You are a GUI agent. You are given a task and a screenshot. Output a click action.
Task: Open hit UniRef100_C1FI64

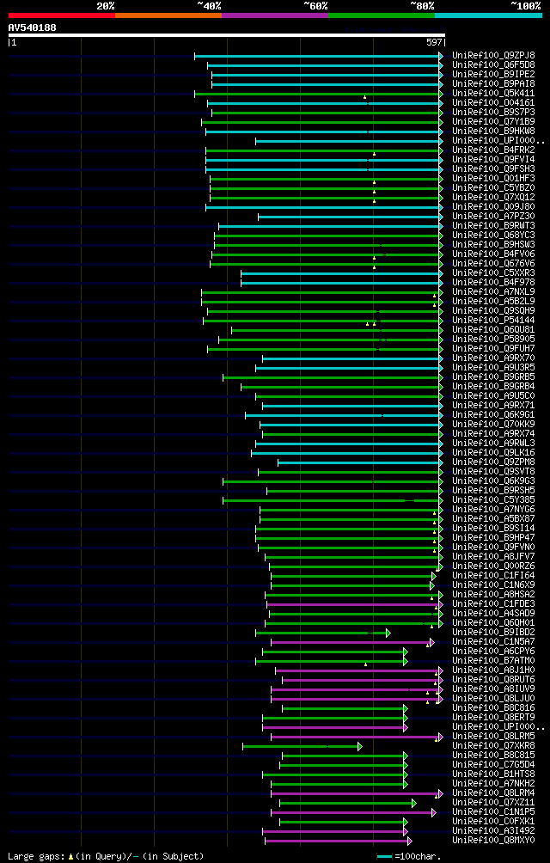tap(493, 574)
